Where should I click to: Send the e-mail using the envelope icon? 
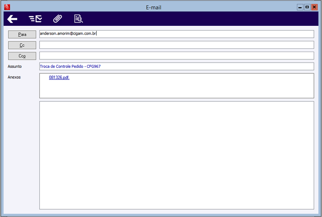[x=35, y=19]
